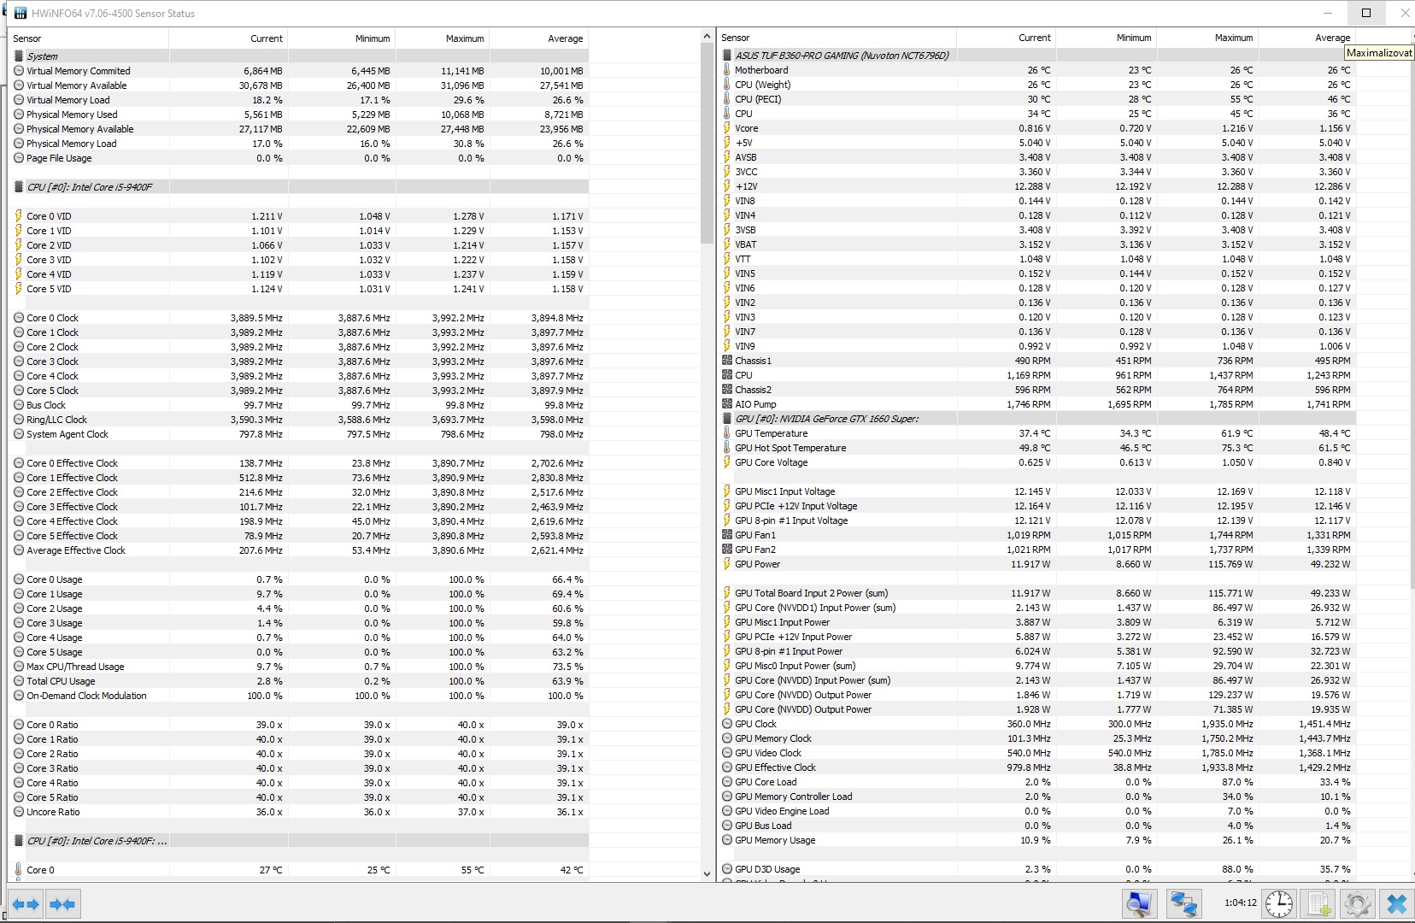Click the left pane scrollbar down arrow

coord(707,874)
